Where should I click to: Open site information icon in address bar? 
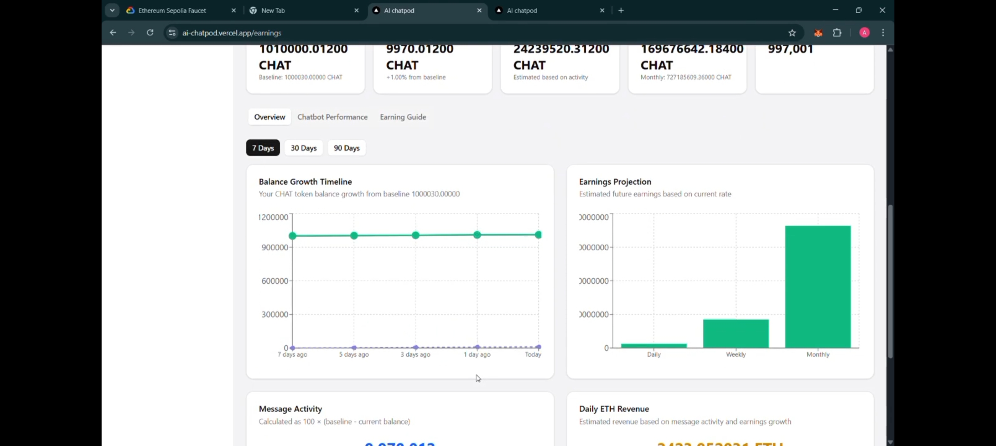172,33
